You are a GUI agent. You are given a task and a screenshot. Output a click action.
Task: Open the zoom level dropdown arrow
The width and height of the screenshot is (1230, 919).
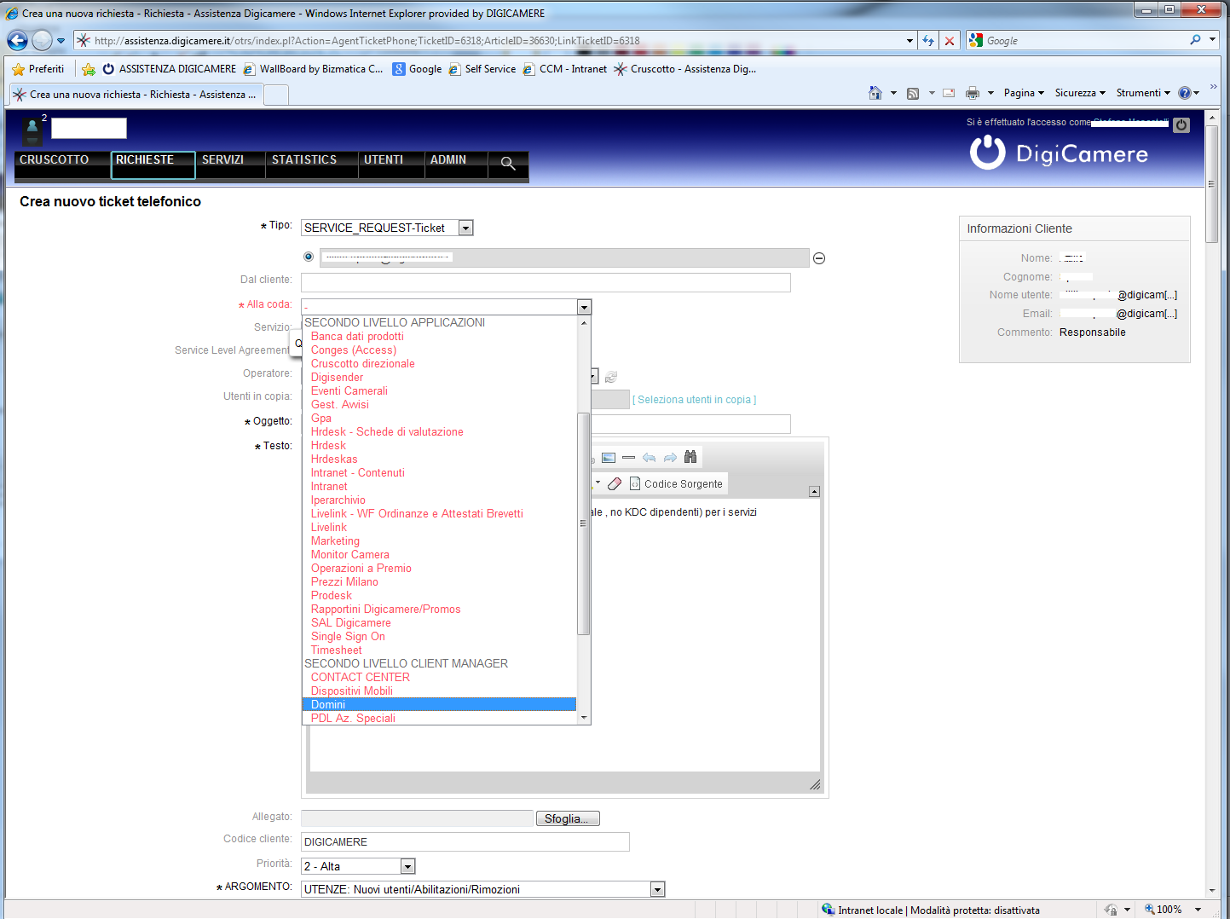[x=1198, y=910]
